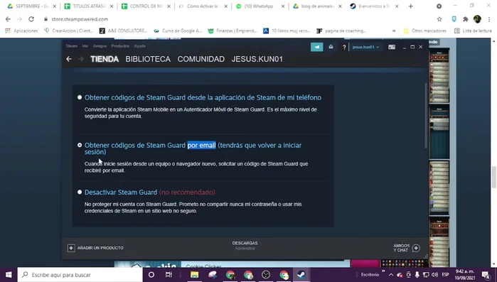The height and width of the screenshot is (282, 497).
Task: Click the browser page vertical scrollbar
Action: (x=494, y=177)
